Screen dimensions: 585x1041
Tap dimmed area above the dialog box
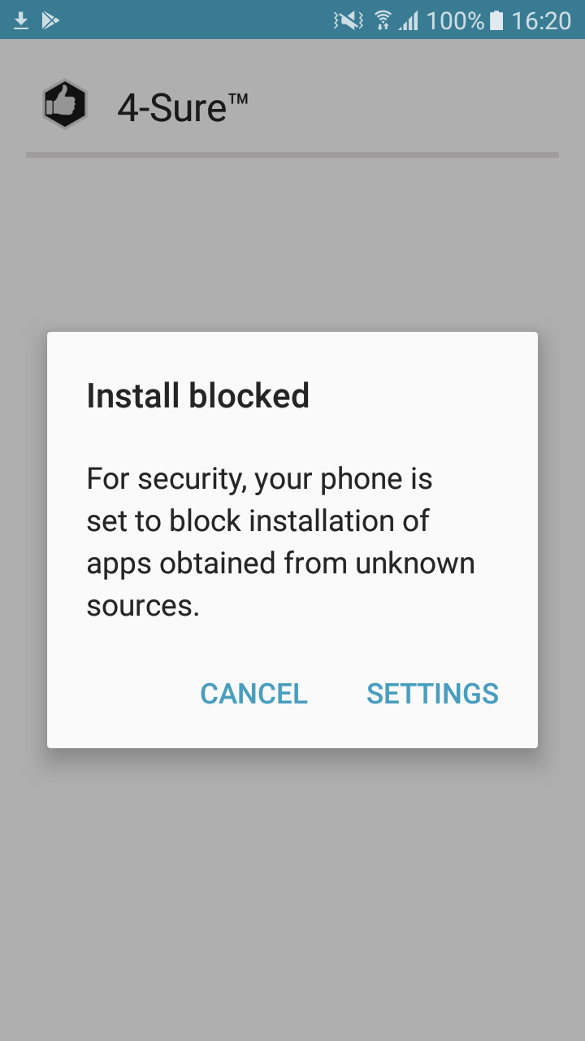point(292,244)
